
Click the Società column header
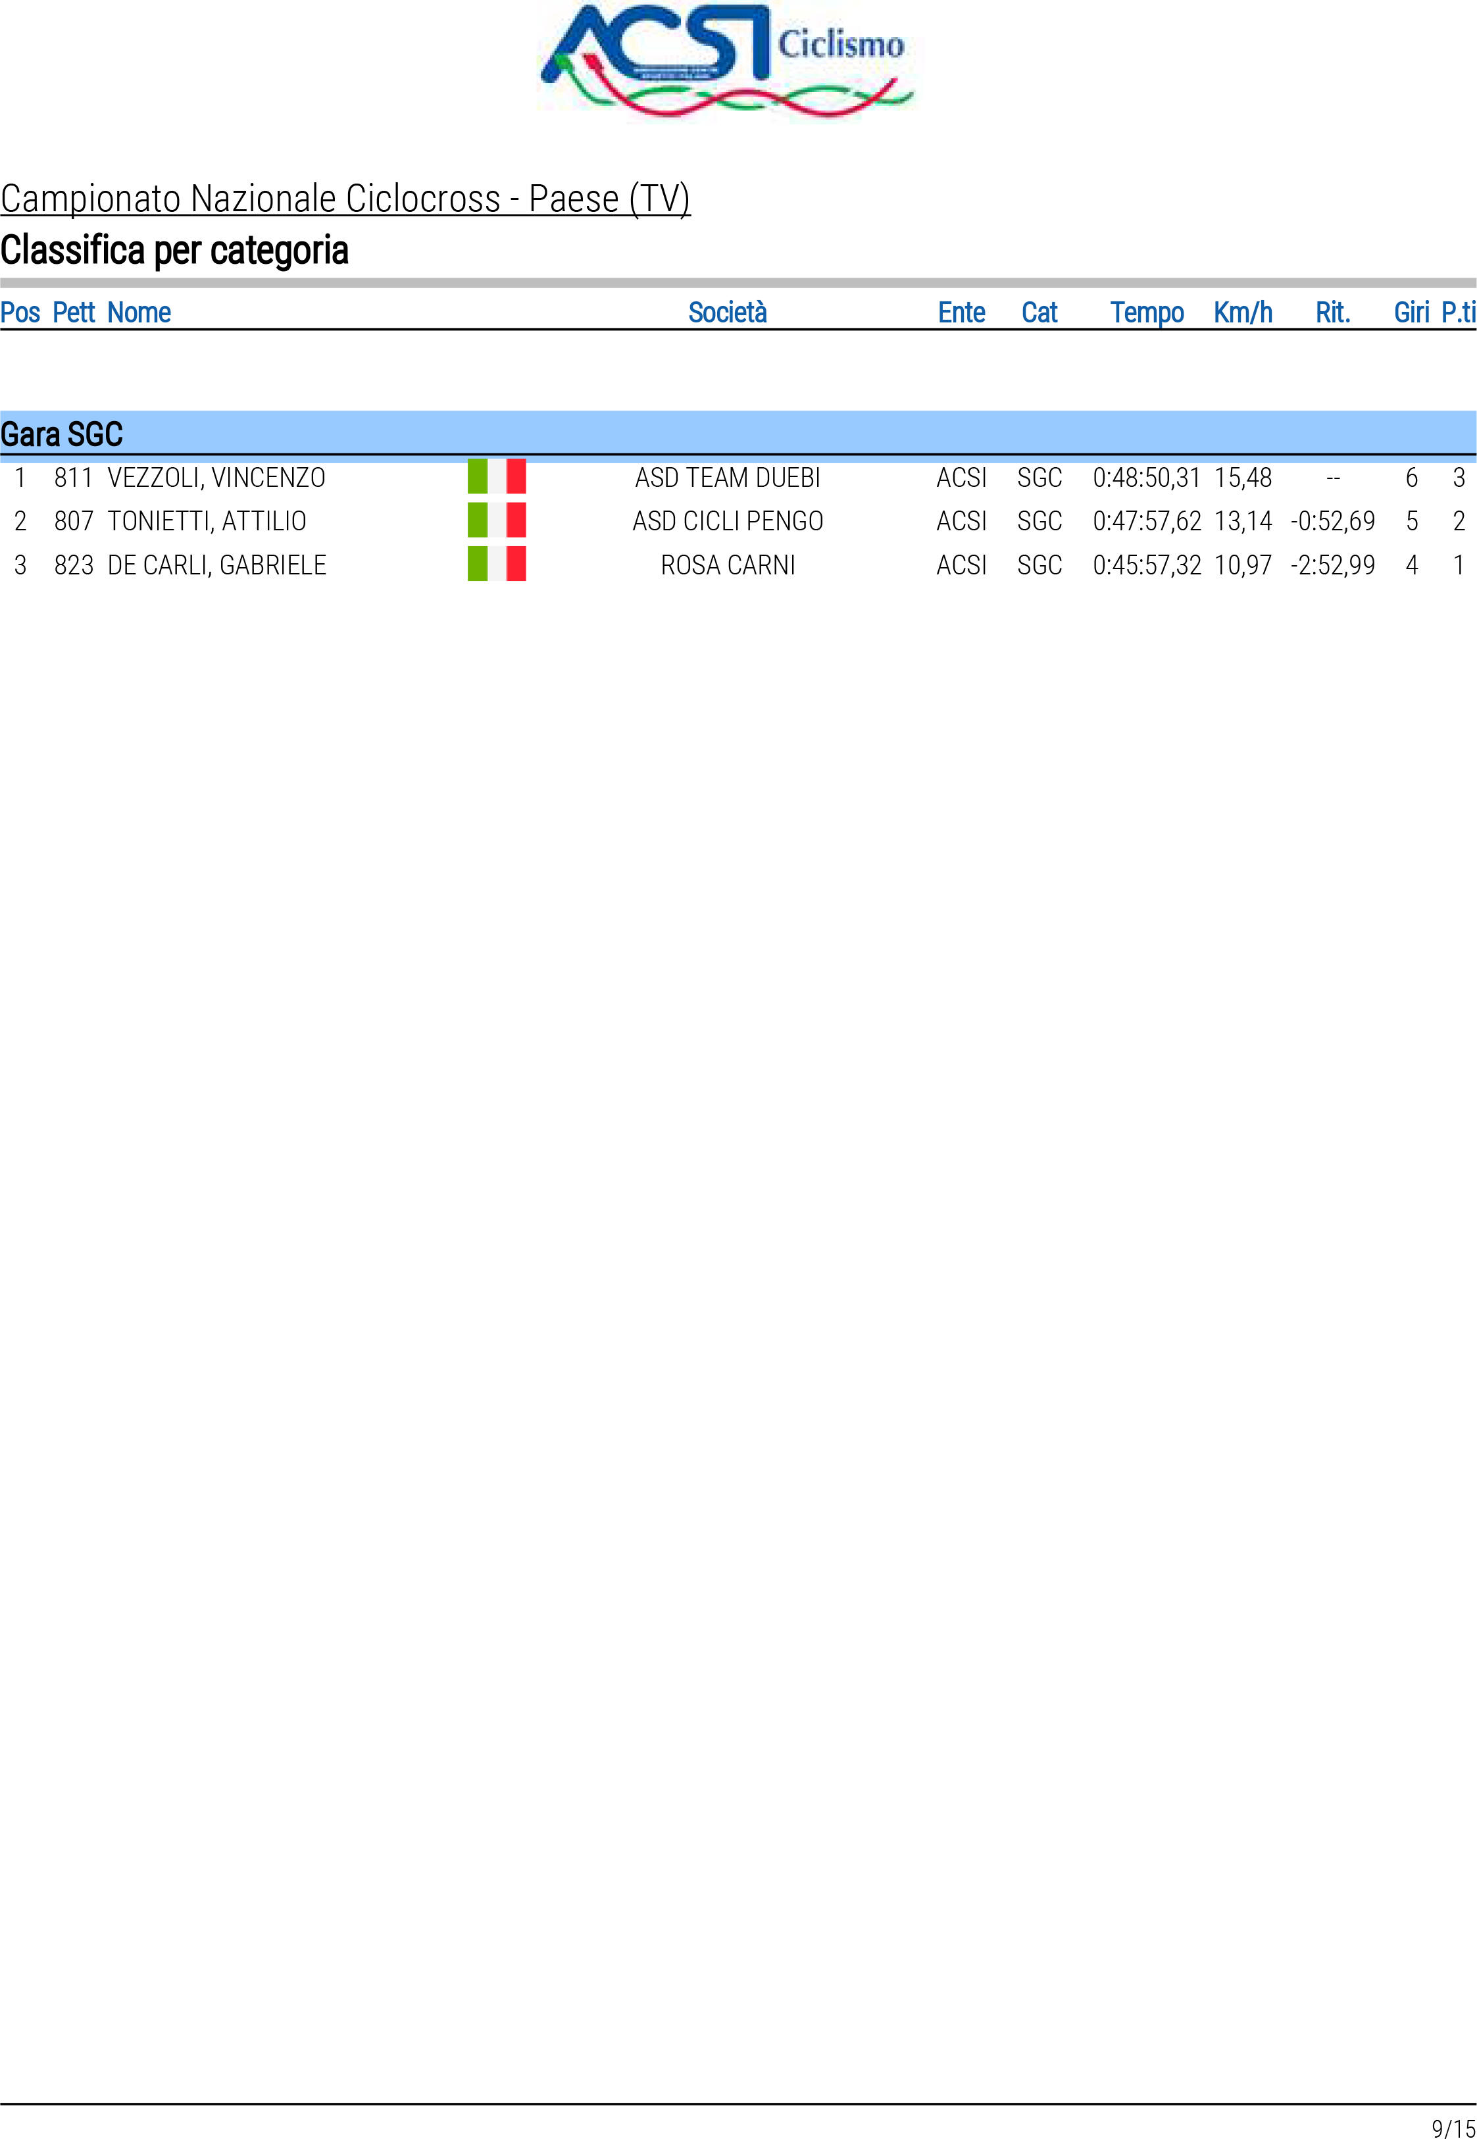(728, 313)
